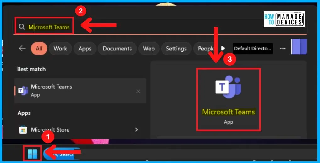The height and width of the screenshot is (163, 320).
Task: Click the Default Directory account button
Action: click(253, 49)
